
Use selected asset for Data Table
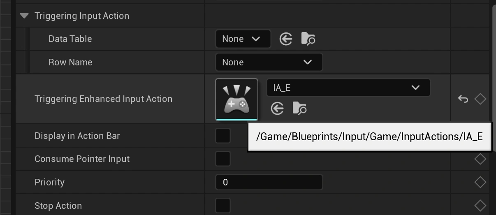click(286, 39)
